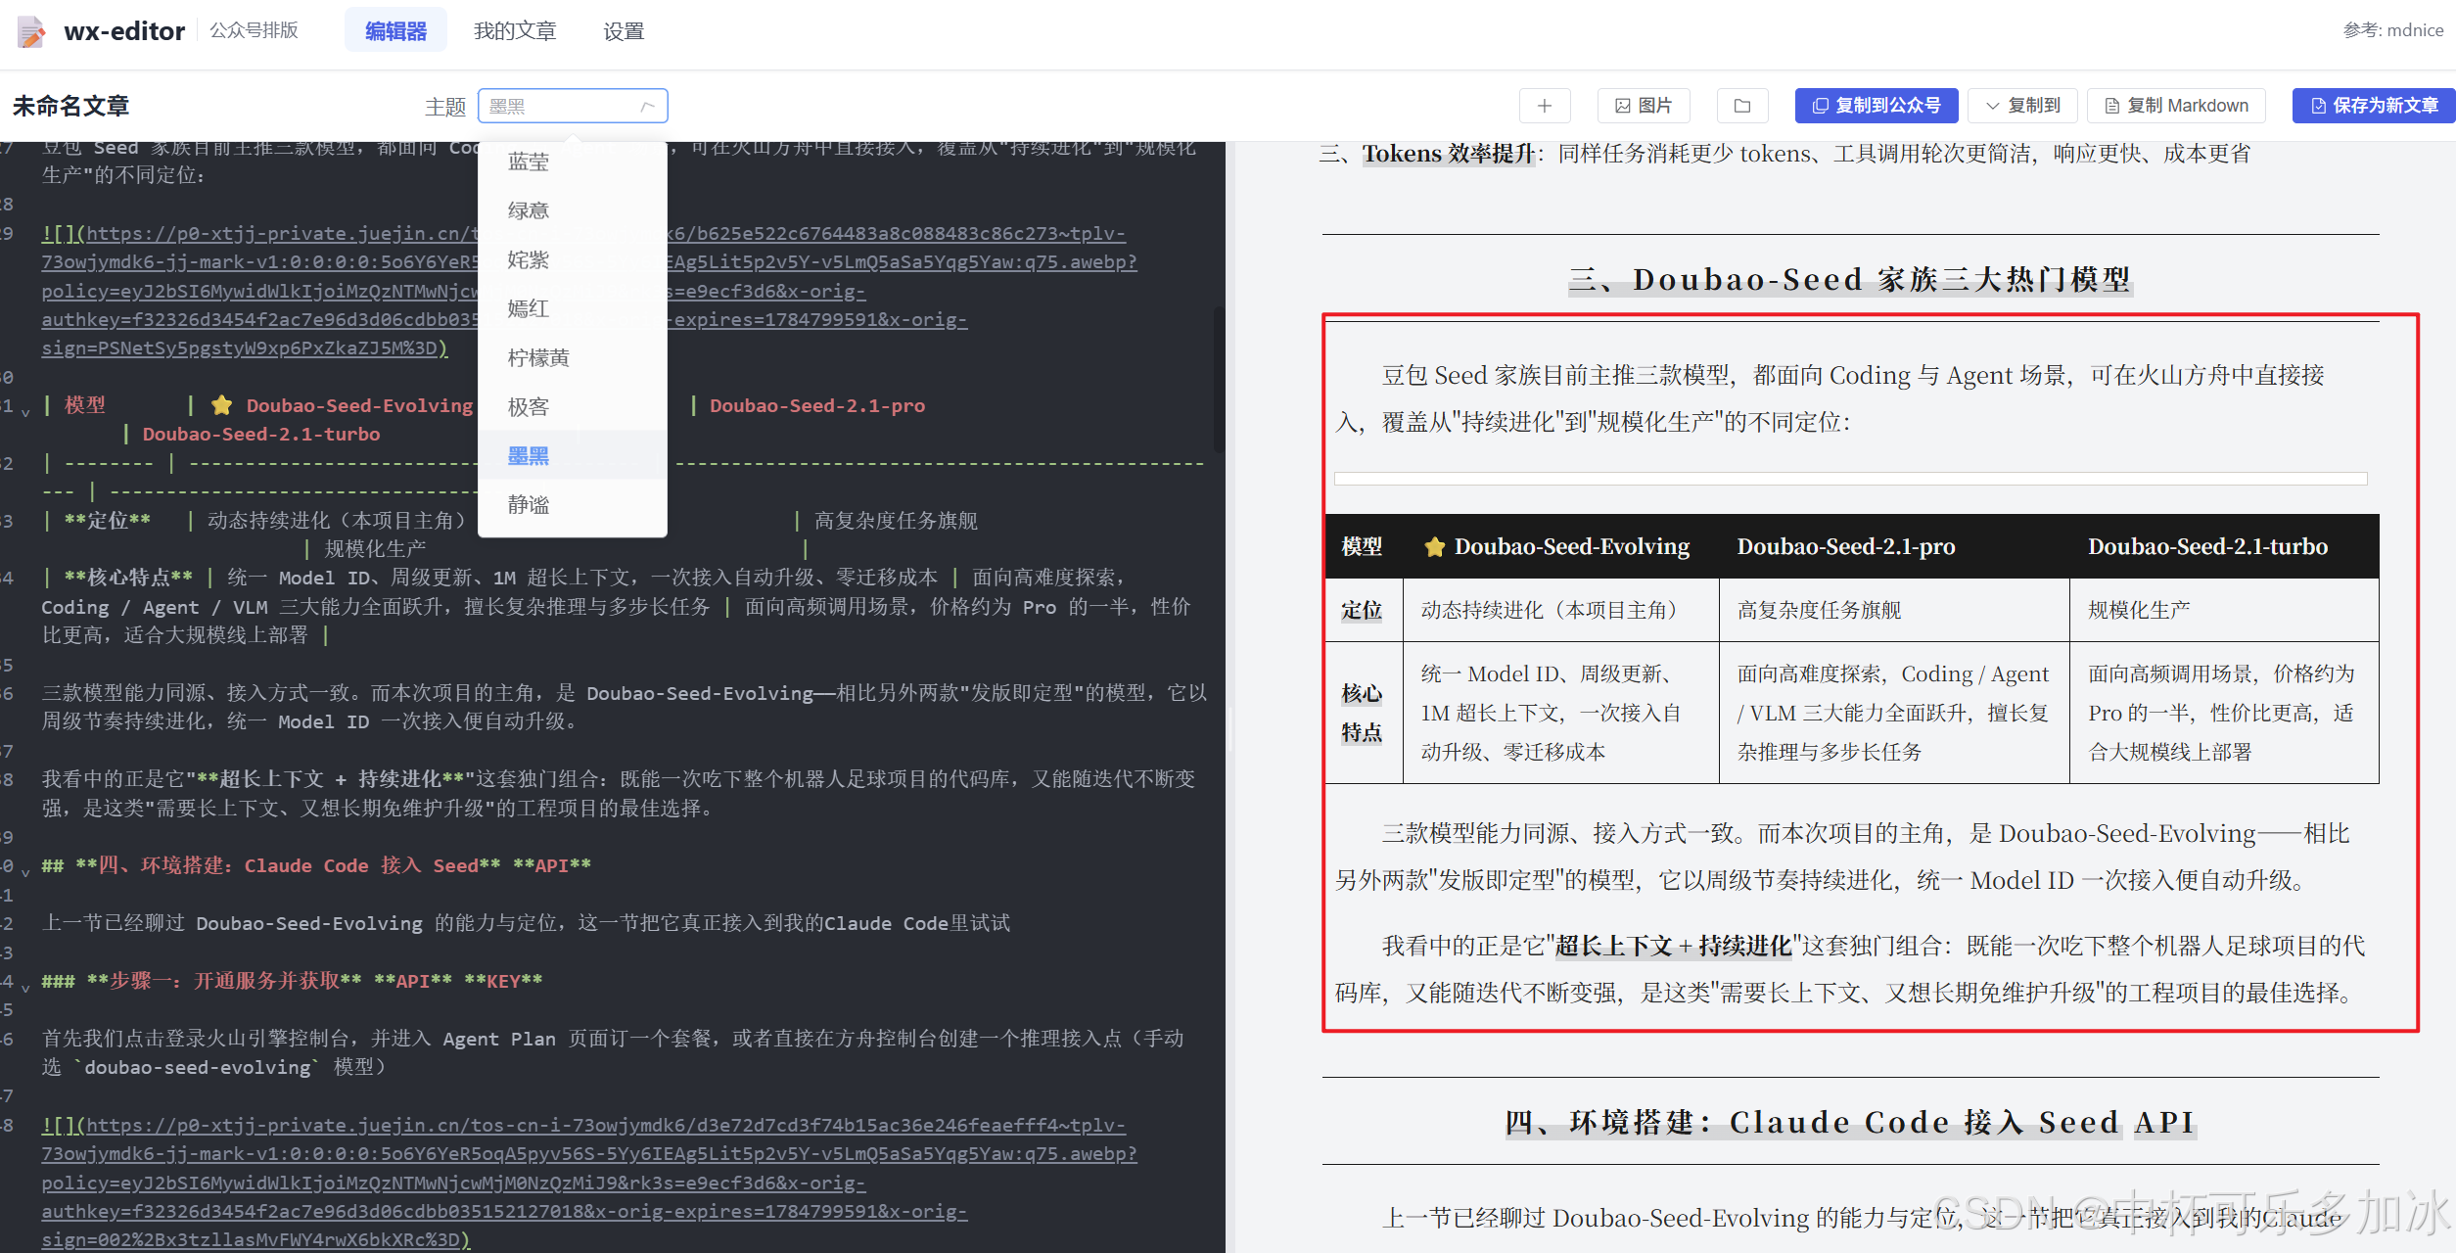Click the plus add button
Viewport: 2456px width, 1253px height.
(x=1545, y=106)
